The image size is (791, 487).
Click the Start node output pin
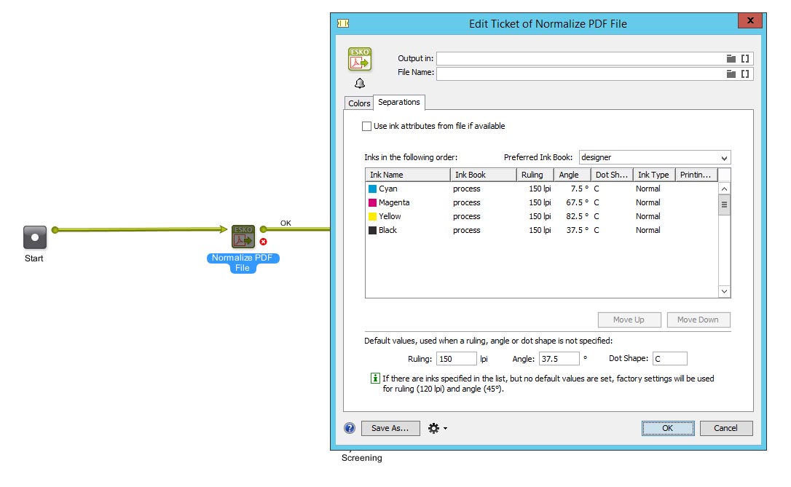(55, 230)
